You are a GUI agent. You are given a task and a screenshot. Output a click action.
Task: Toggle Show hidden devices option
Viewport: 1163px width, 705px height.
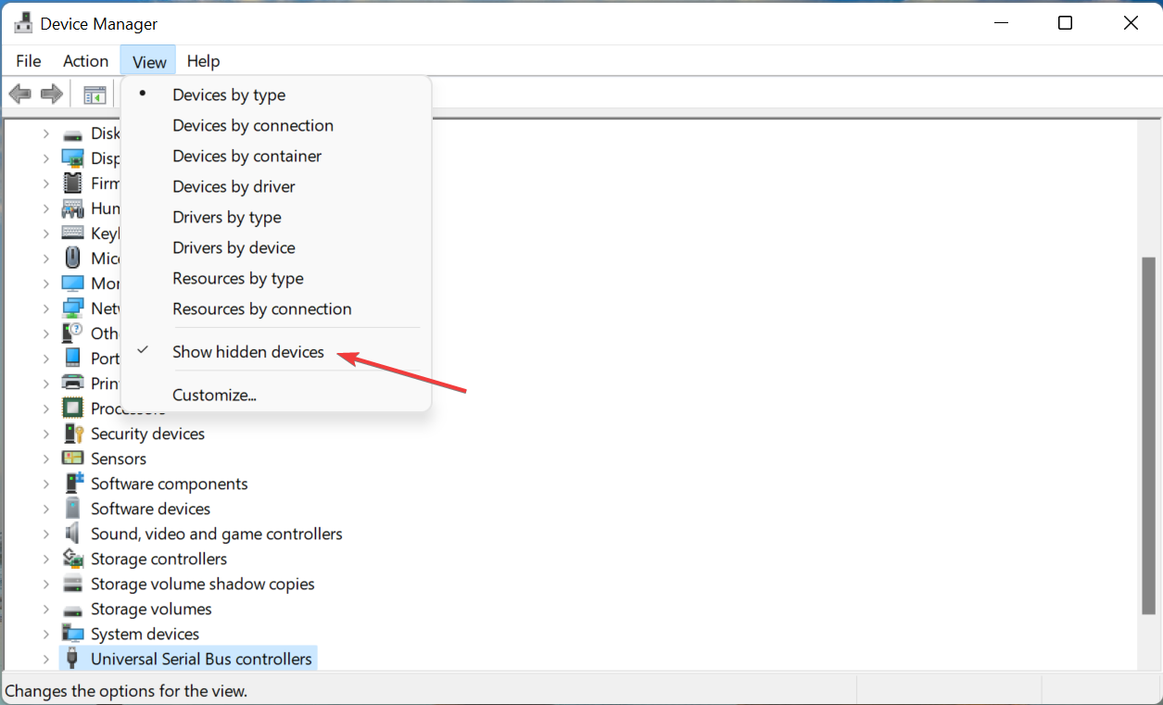[x=276, y=352]
